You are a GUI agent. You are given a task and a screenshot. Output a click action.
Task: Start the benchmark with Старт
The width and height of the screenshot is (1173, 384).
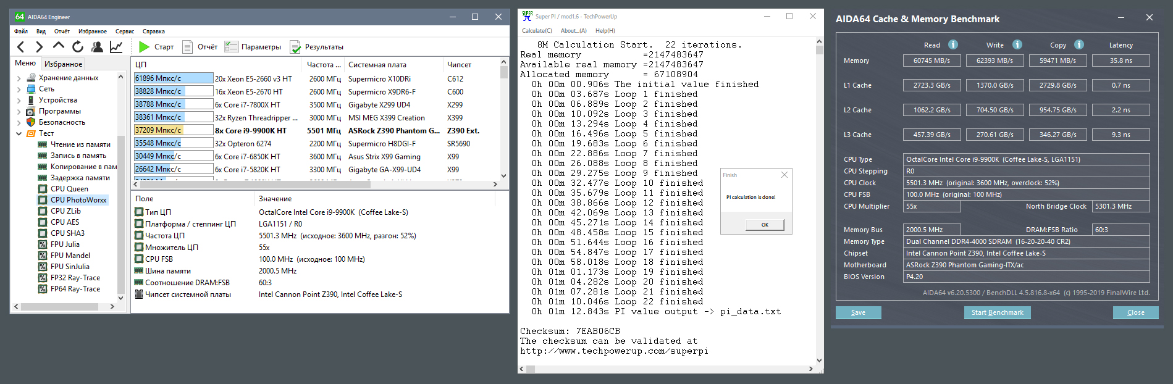[x=156, y=47]
